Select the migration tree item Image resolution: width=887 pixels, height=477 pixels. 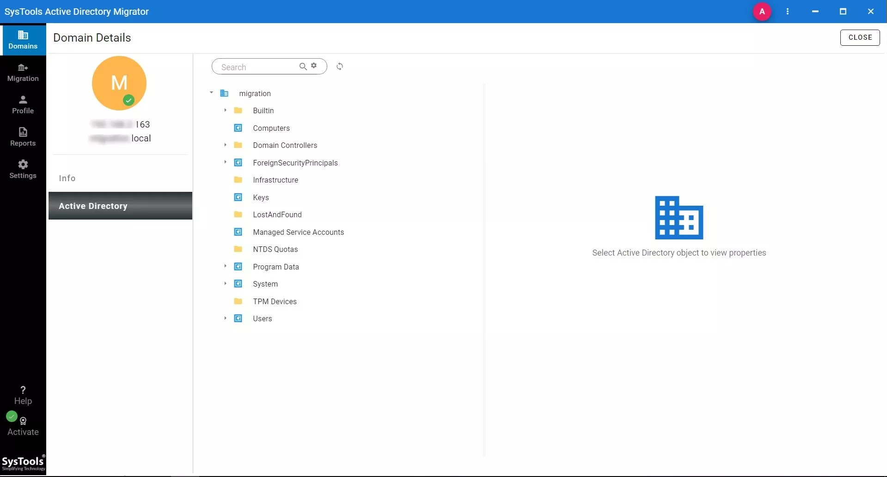tap(255, 93)
